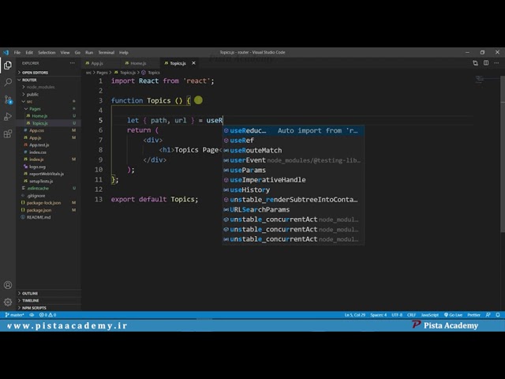
Task: Open index.js in the explorer
Action: [48, 159]
